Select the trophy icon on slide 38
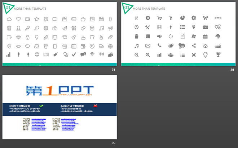The image size is (238, 148). (217, 54)
